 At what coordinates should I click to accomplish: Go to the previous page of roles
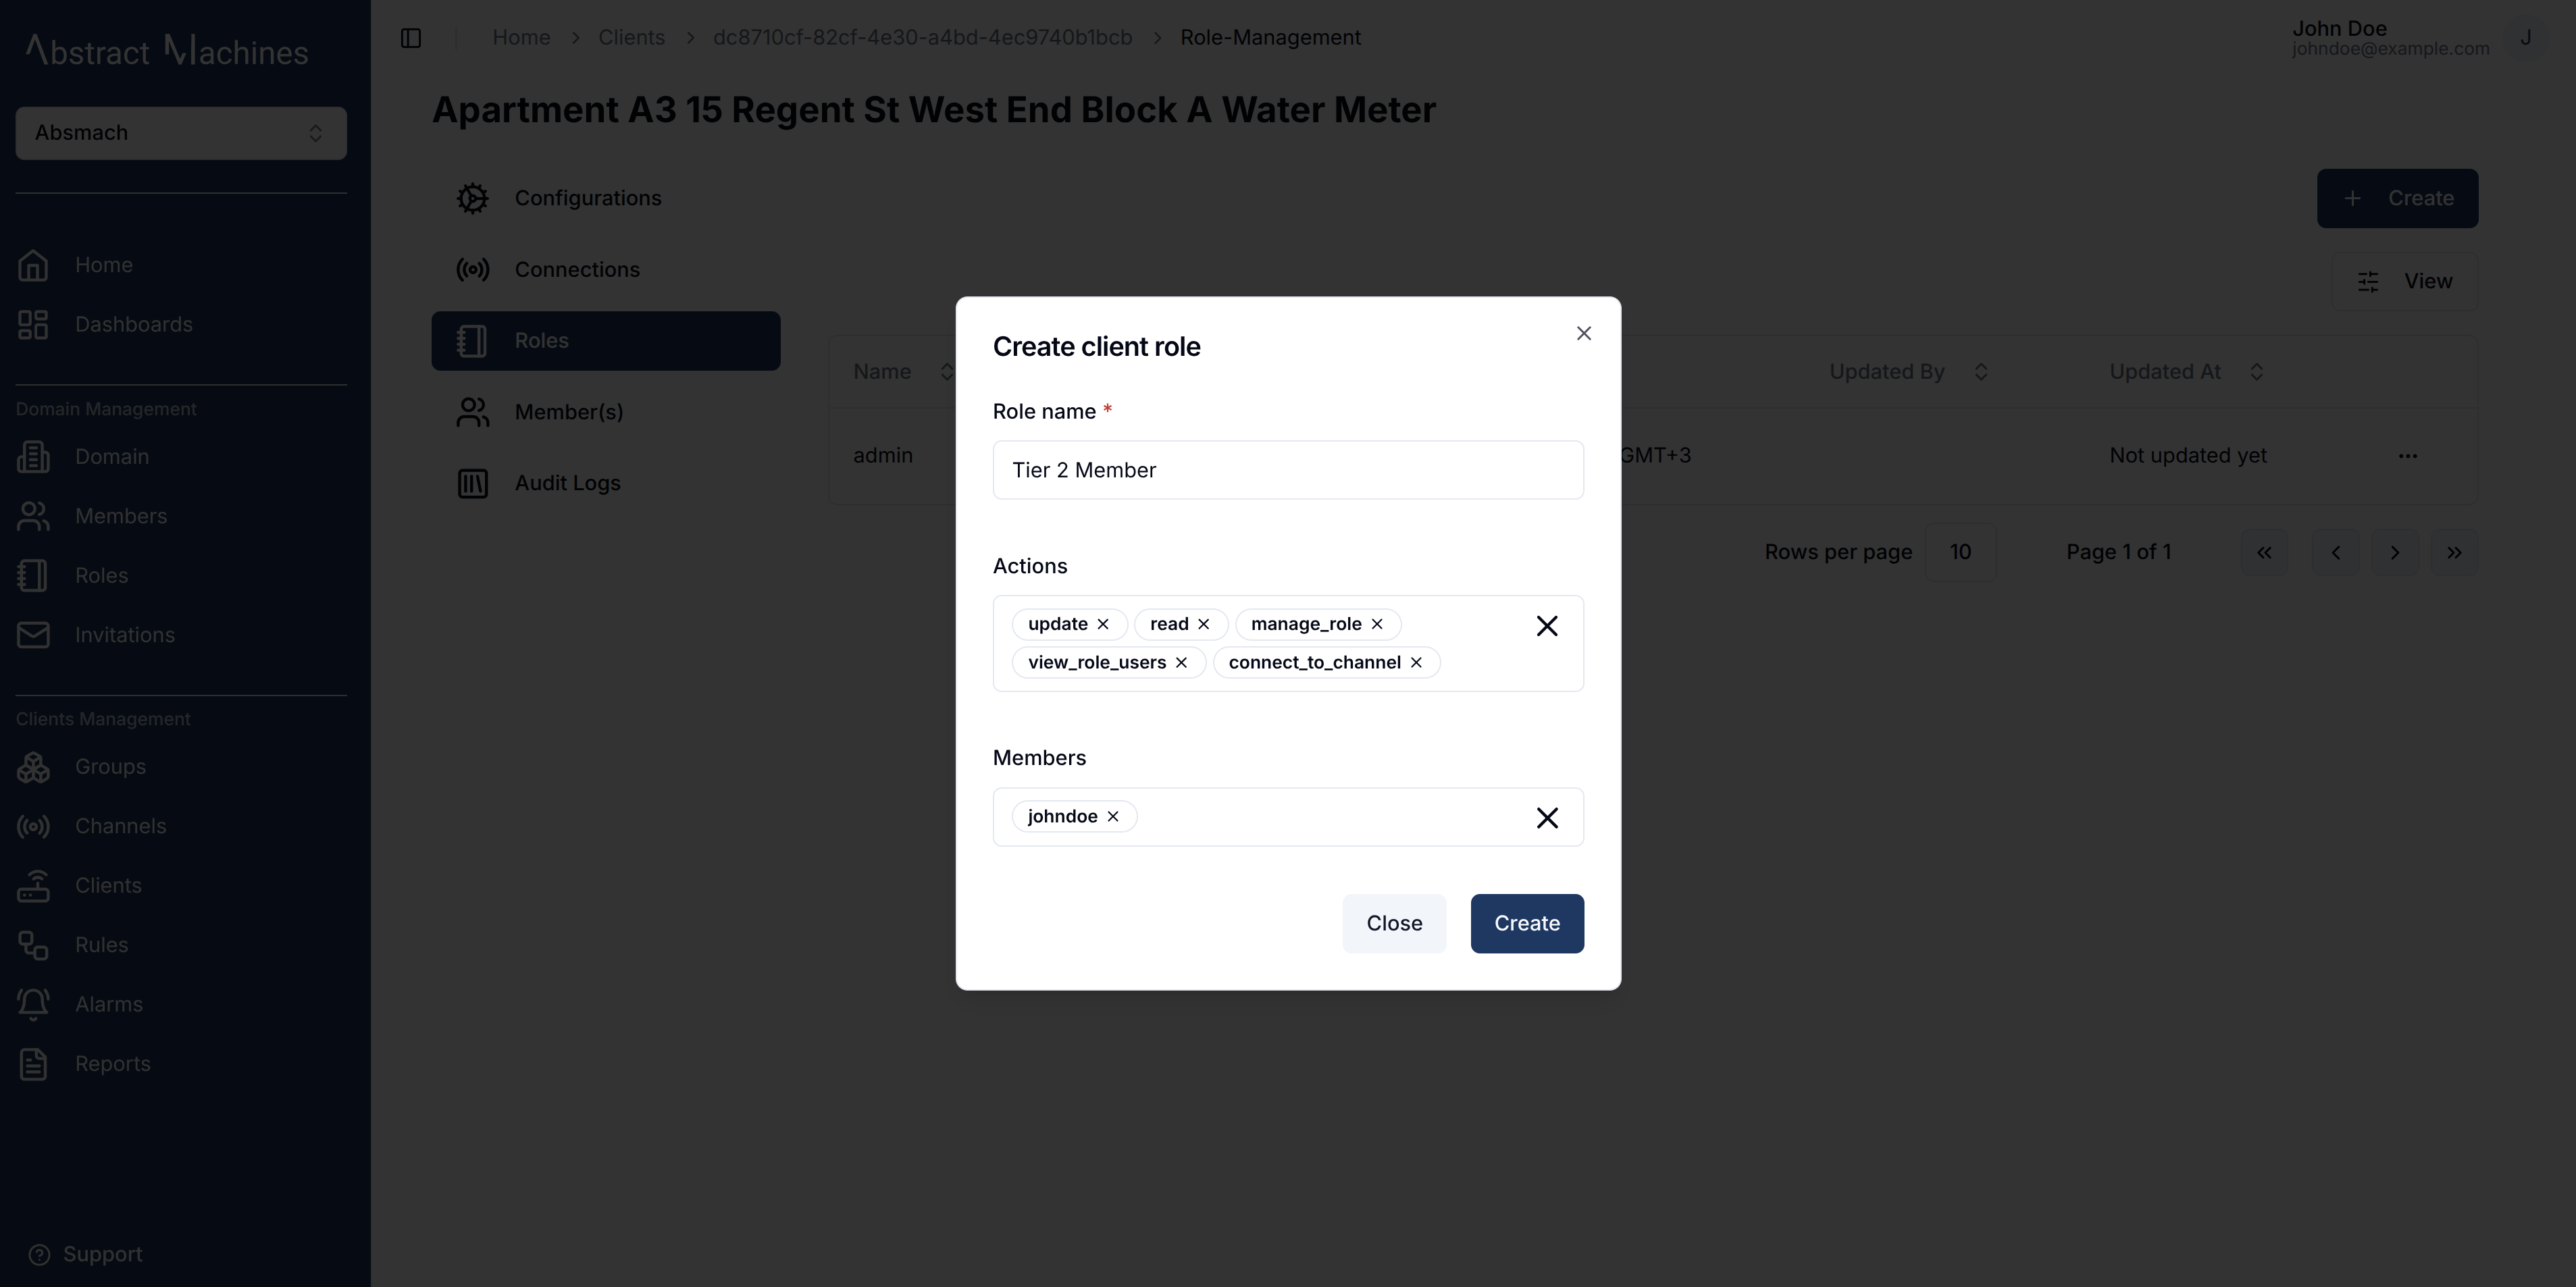pos(2335,553)
